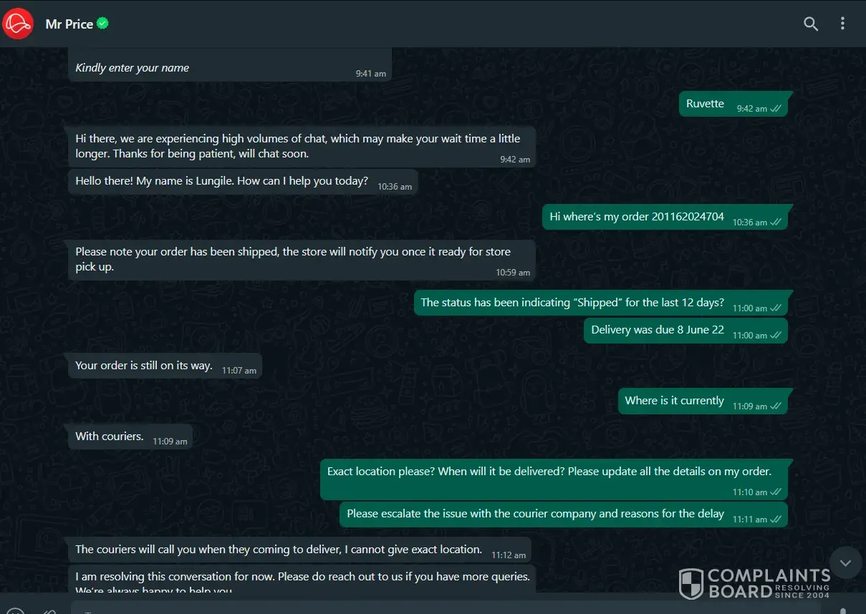Select the "Hello there! My name is Lungile" message

point(222,181)
